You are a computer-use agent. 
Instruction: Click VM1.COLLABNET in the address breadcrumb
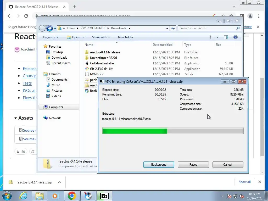pyautogui.click(x=93, y=28)
